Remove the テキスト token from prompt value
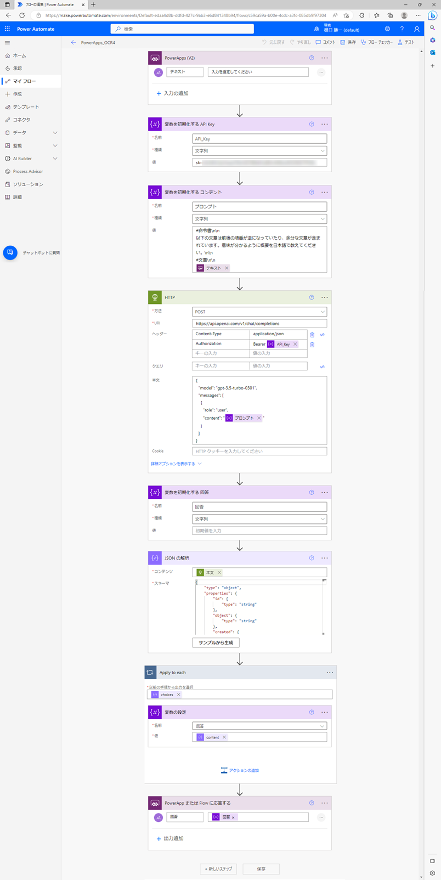The height and width of the screenshot is (880, 441). click(x=227, y=268)
